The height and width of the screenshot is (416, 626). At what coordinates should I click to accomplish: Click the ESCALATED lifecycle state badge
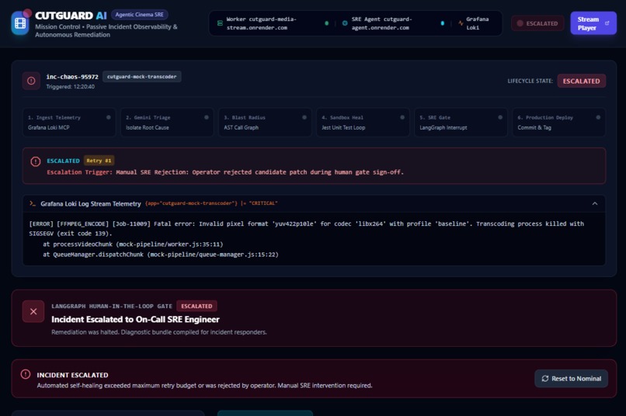pos(581,81)
